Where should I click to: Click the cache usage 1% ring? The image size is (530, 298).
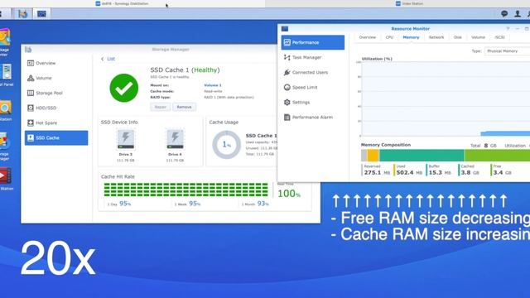point(226,145)
